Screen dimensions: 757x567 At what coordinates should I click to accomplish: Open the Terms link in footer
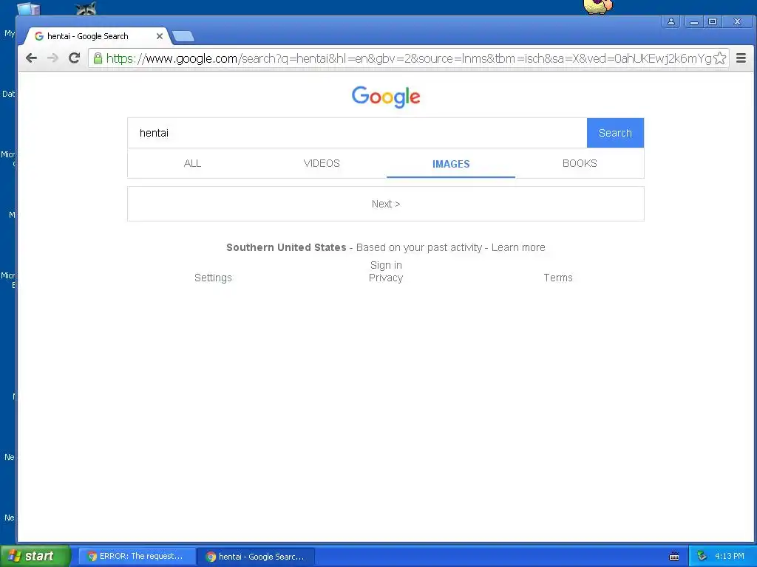tap(558, 278)
